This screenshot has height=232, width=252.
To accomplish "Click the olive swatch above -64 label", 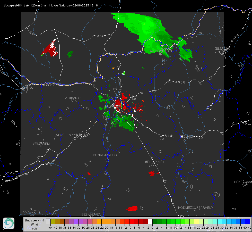I will tap(53, 221).
